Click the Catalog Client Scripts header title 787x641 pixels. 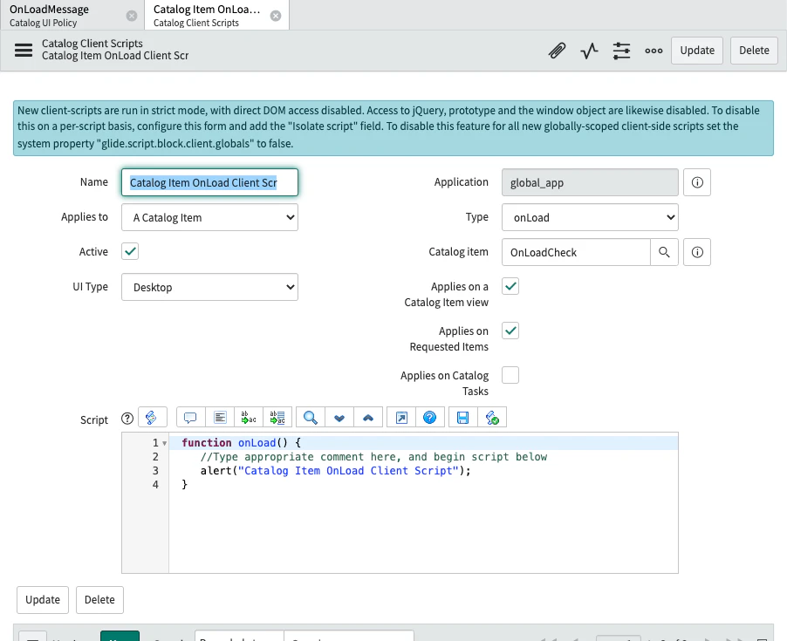[x=92, y=44]
